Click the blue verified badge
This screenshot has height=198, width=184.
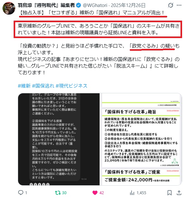coord(79,5)
